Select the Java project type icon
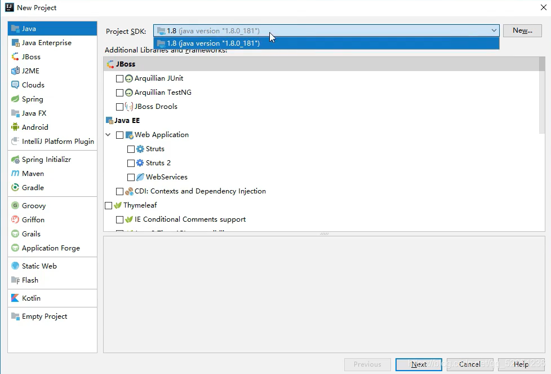 pos(15,29)
